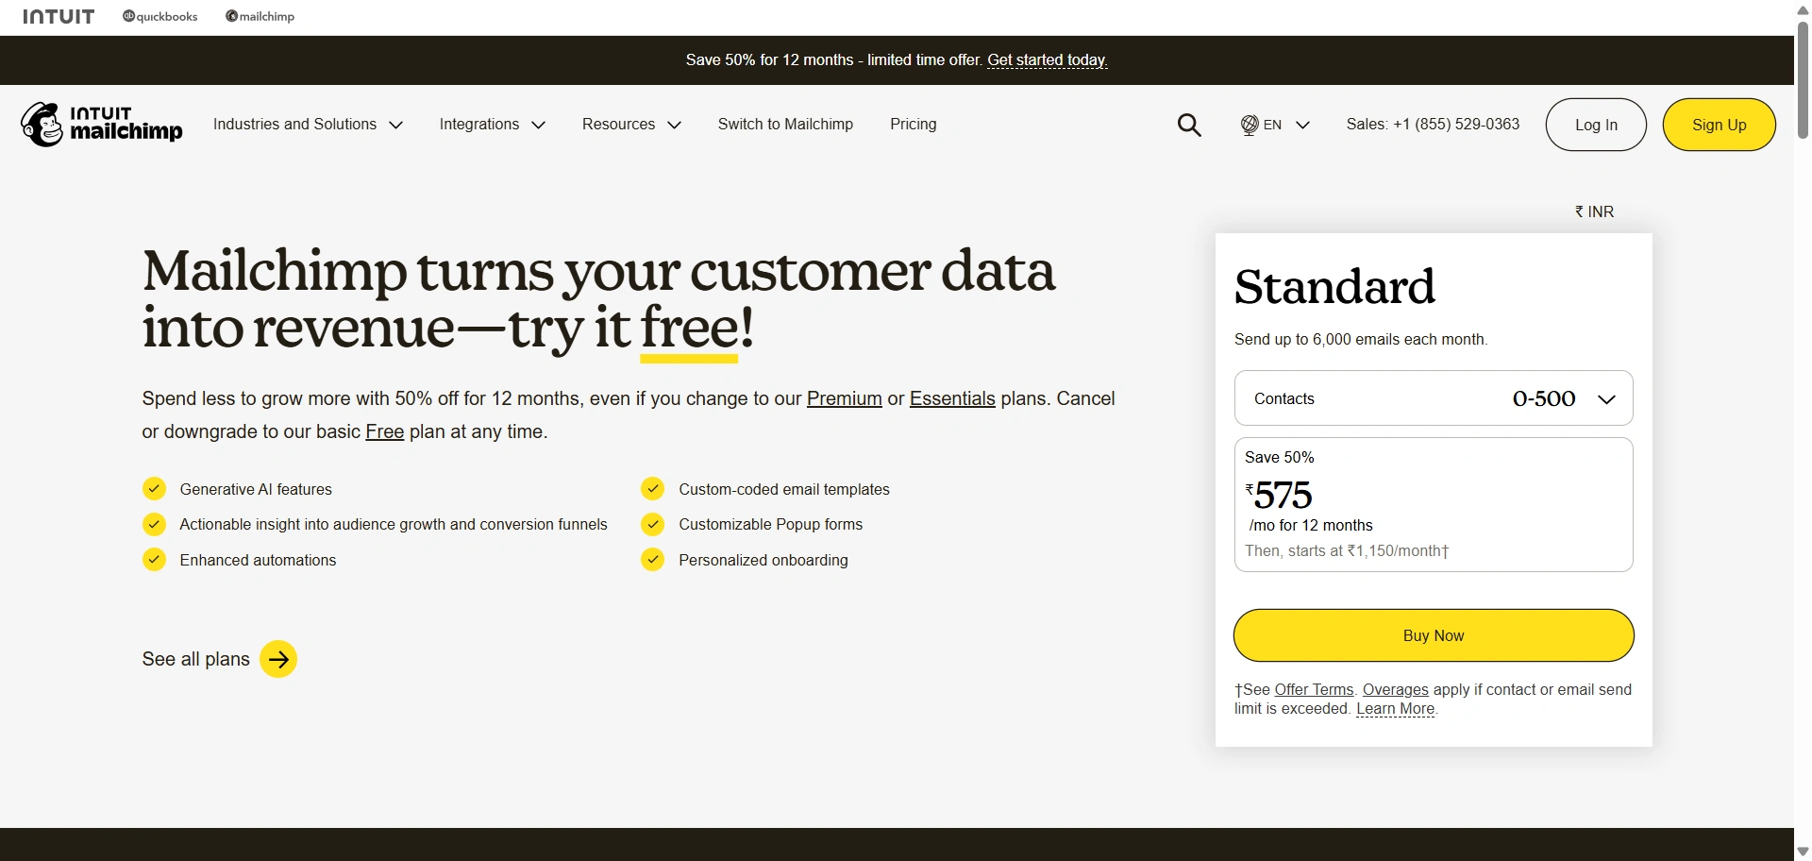Image resolution: width=1812 pixels, height=861 pixels.
Task: Click the Actionable insight into audience growth text
Action: [x=394, y=524]
